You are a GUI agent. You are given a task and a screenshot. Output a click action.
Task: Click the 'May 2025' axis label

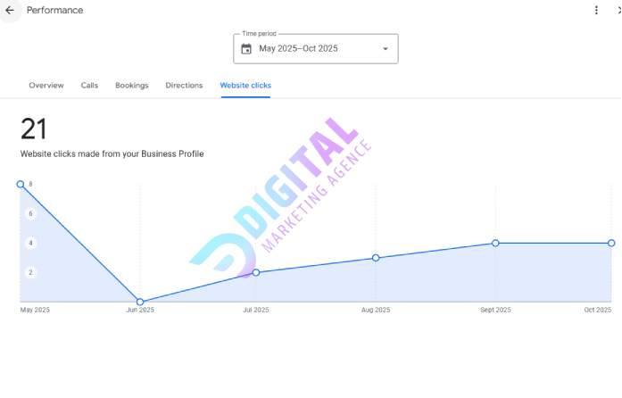(35, 310)
